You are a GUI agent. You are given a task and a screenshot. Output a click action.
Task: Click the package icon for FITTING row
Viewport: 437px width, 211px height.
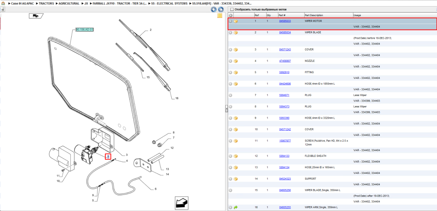[236, 72]
